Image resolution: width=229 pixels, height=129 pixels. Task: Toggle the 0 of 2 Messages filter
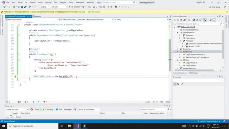[x=64, y=109]
